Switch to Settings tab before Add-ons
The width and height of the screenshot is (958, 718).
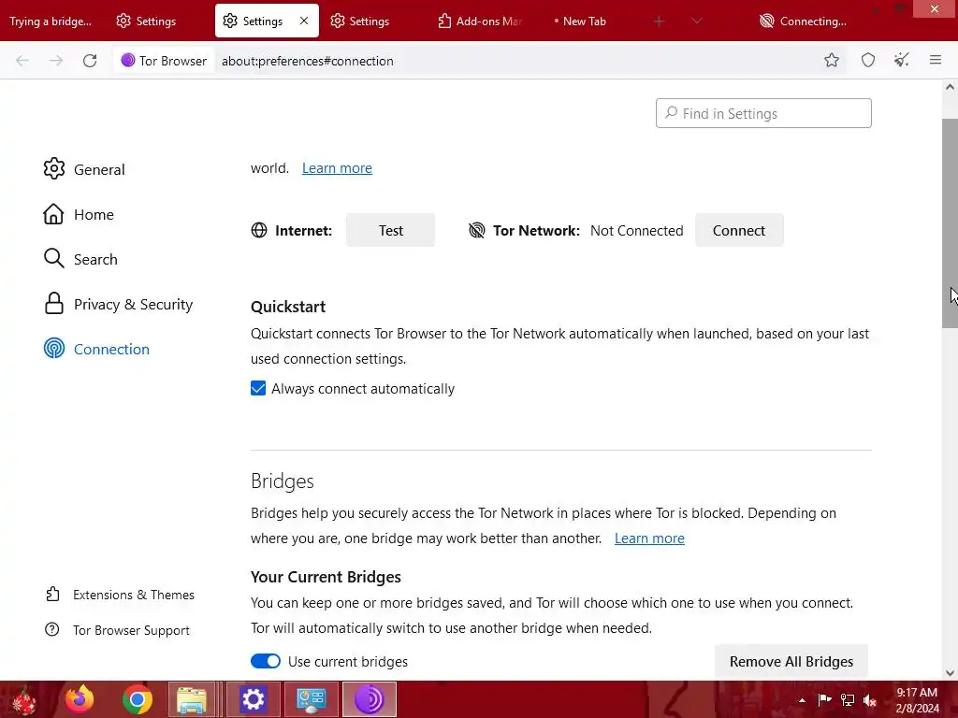(373, 21)
